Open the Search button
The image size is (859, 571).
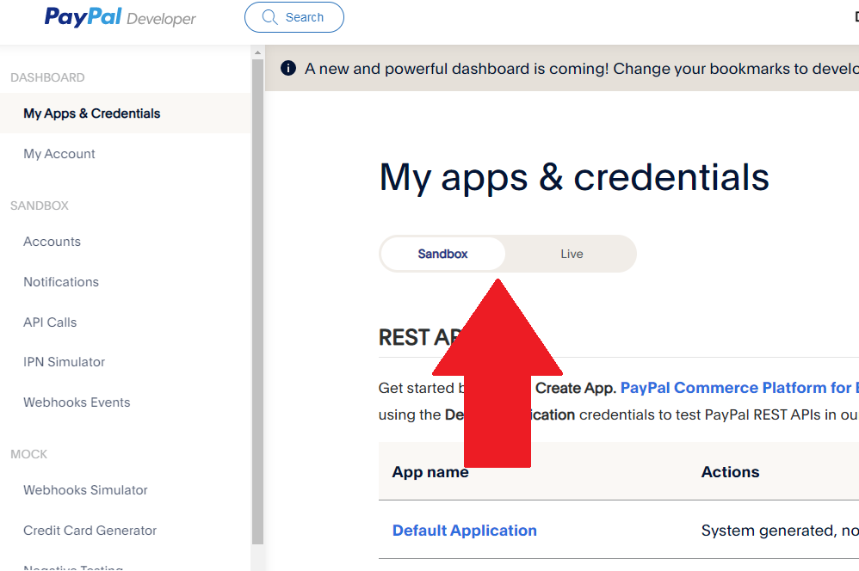[294, 17]
